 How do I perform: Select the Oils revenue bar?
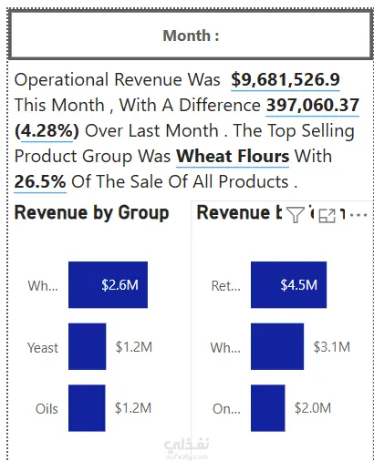point(87,408)
